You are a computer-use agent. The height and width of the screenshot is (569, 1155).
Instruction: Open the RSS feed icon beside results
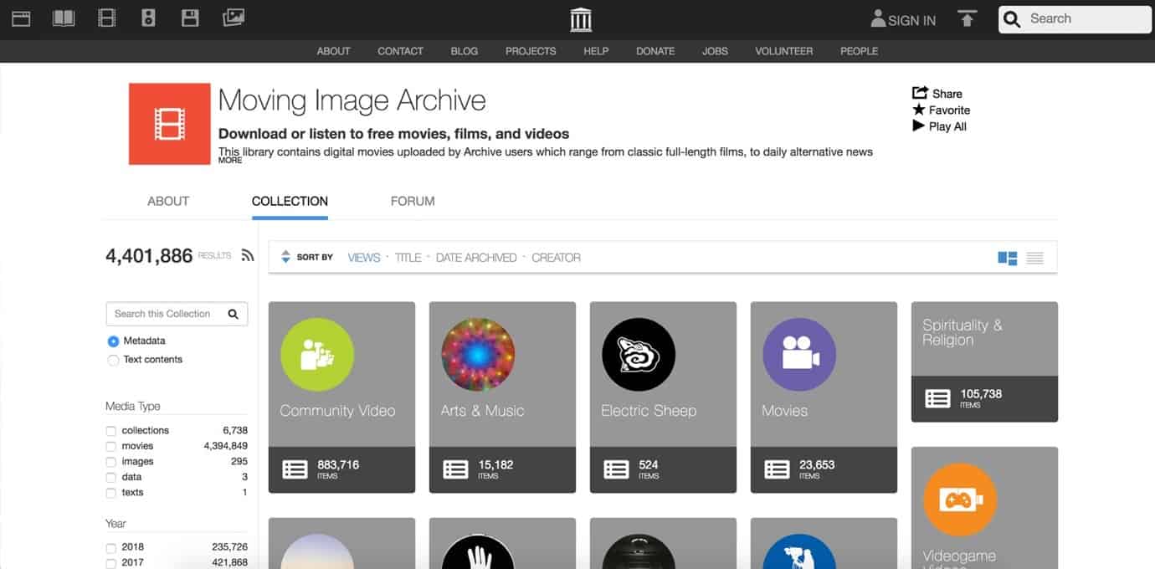pyautogui.click(x=247, y=256)
